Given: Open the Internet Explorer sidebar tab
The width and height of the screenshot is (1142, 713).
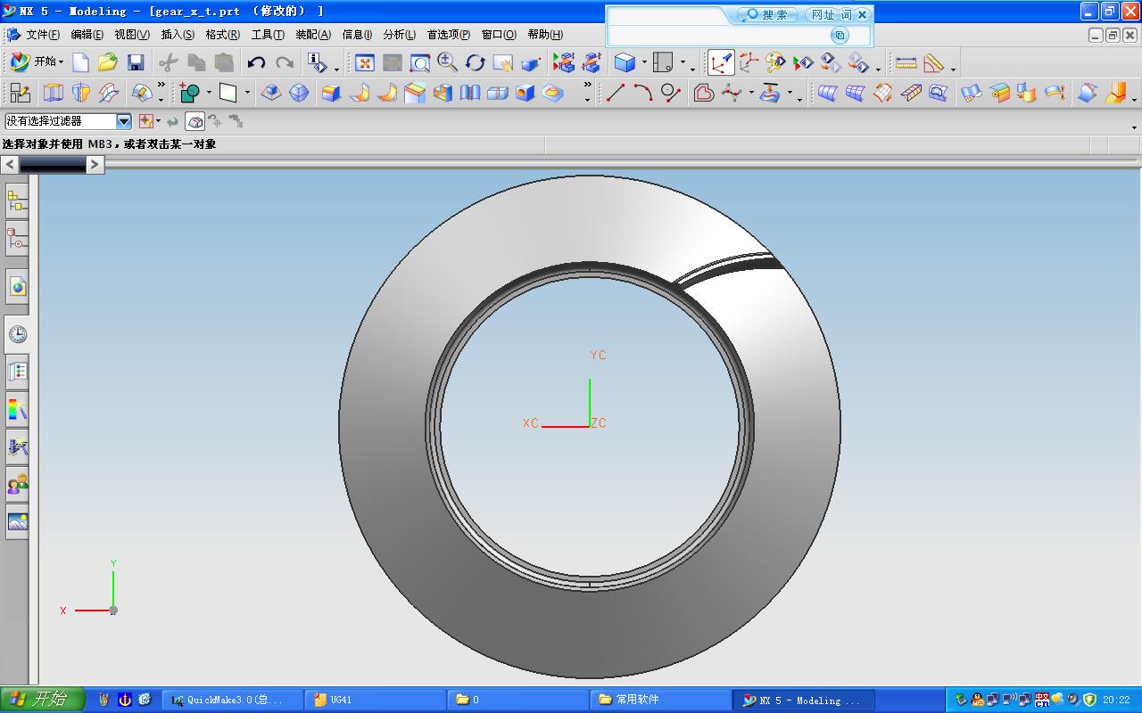Looking at the screenshot, I should [17, 287].
